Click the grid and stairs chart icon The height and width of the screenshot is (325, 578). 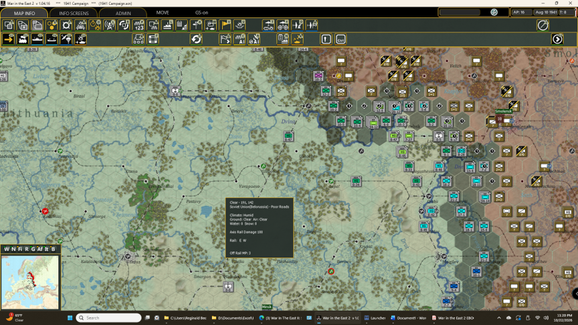[182, 25]
